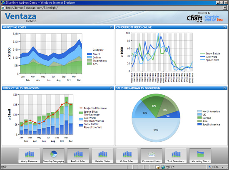
Task: Click the UK legend swatch
Action: pyautogui.click(x=199, y=114)
